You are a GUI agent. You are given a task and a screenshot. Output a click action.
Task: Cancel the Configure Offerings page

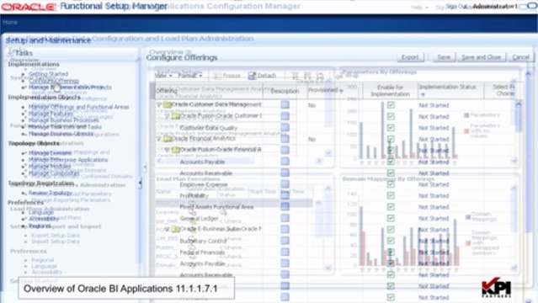click(x=520, y=57)
